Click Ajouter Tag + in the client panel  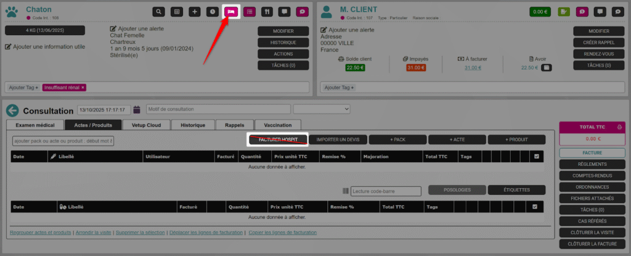336,88
